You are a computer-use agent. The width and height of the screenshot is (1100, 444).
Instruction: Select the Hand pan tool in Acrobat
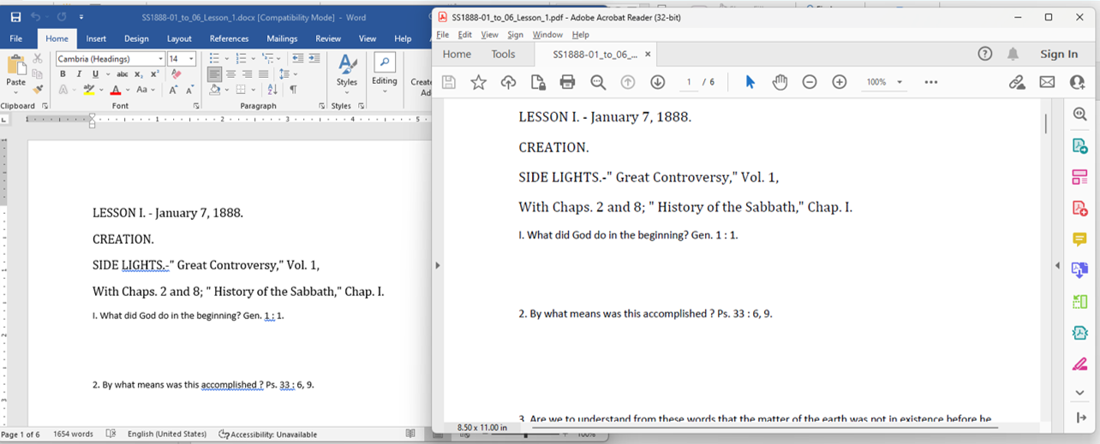tap(780, 82)
